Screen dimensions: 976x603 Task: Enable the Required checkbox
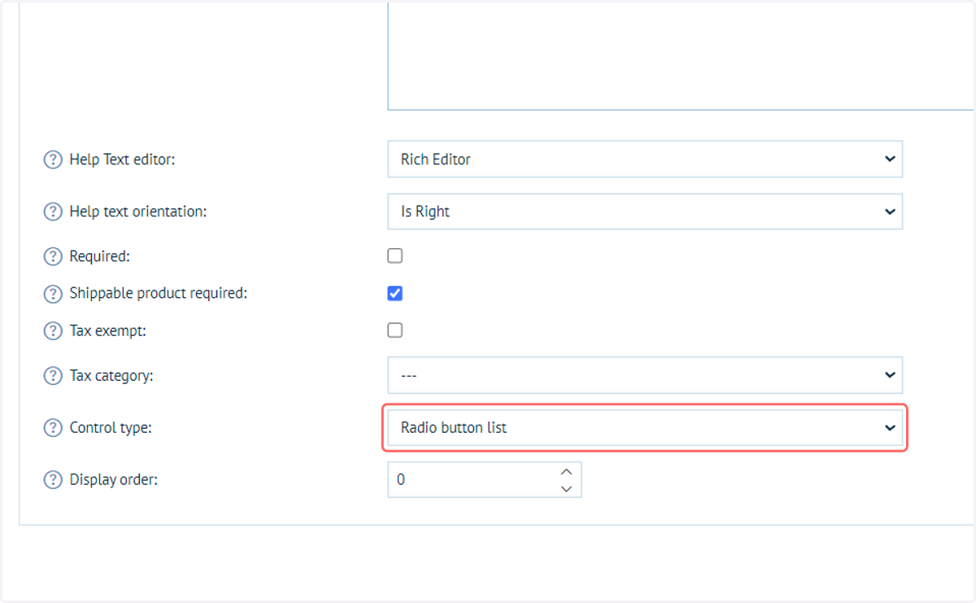click(x=395, y=256)
